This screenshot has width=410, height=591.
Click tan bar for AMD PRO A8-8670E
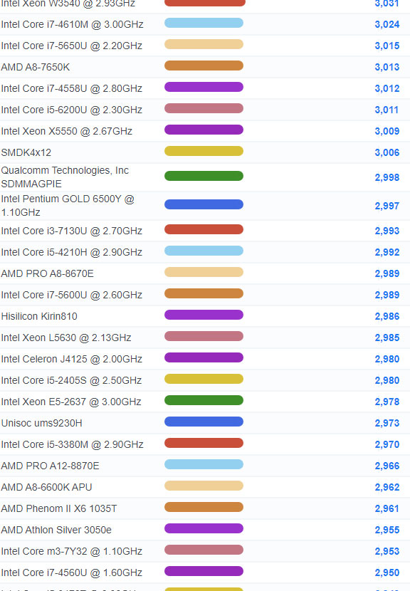[x=204, y=272]
